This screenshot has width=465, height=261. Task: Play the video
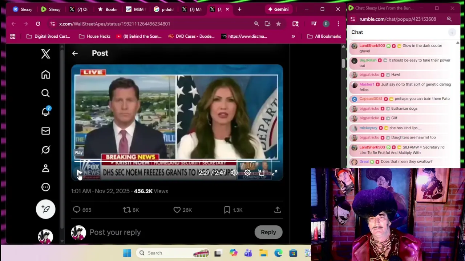coord(79,173)
